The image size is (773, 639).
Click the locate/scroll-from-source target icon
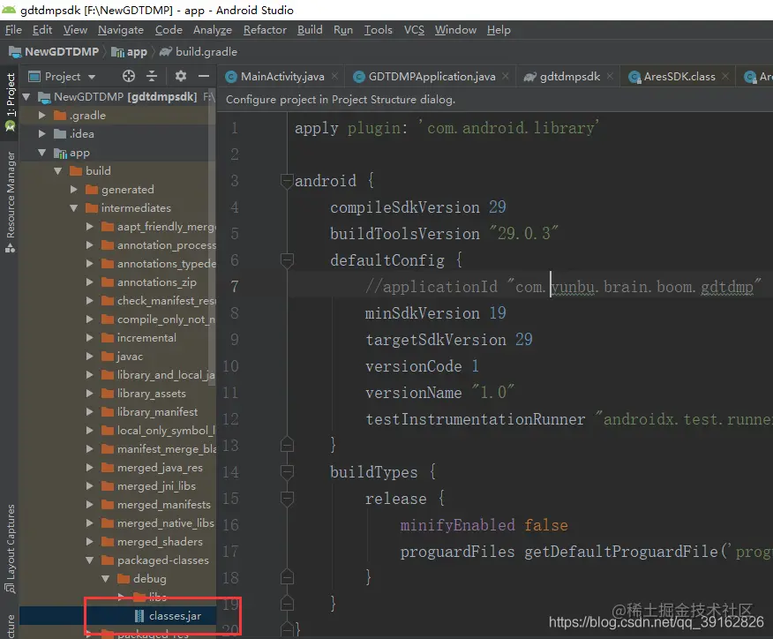tap(129, 76)
